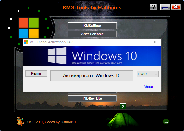Select PIDKey Lite from the tools list
The image size is (184, 131).
coord(92,98)
